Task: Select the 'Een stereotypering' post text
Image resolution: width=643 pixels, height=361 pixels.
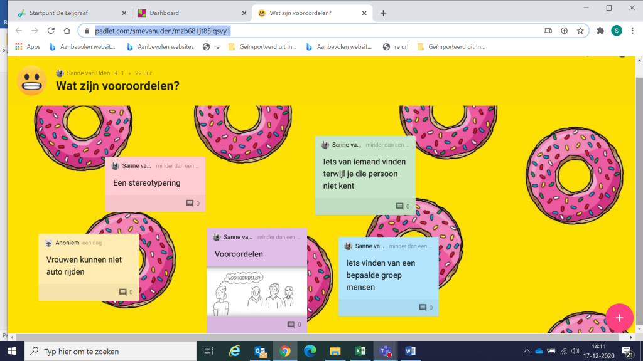Action: 147,182
